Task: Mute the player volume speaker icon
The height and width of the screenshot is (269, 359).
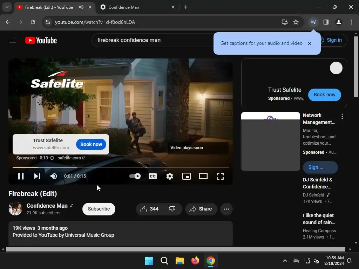Action: [x=54, y=176]
